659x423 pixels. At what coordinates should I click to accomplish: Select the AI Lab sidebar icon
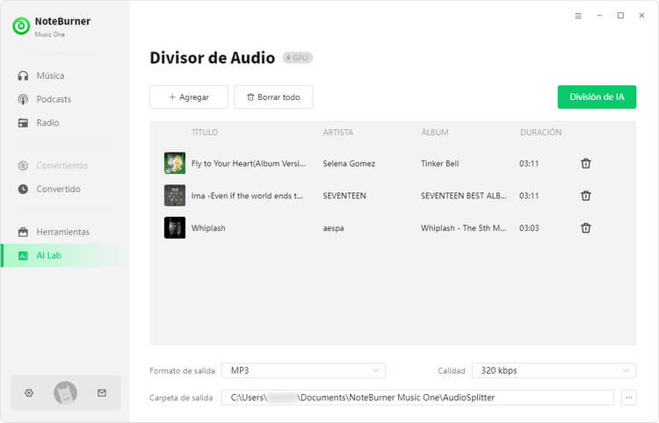(x=23, y=255)
